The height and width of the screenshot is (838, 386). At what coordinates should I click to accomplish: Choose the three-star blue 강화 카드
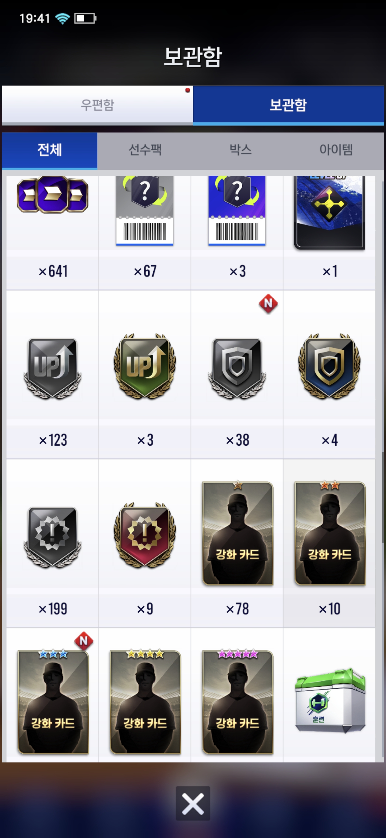pos(53,701)
